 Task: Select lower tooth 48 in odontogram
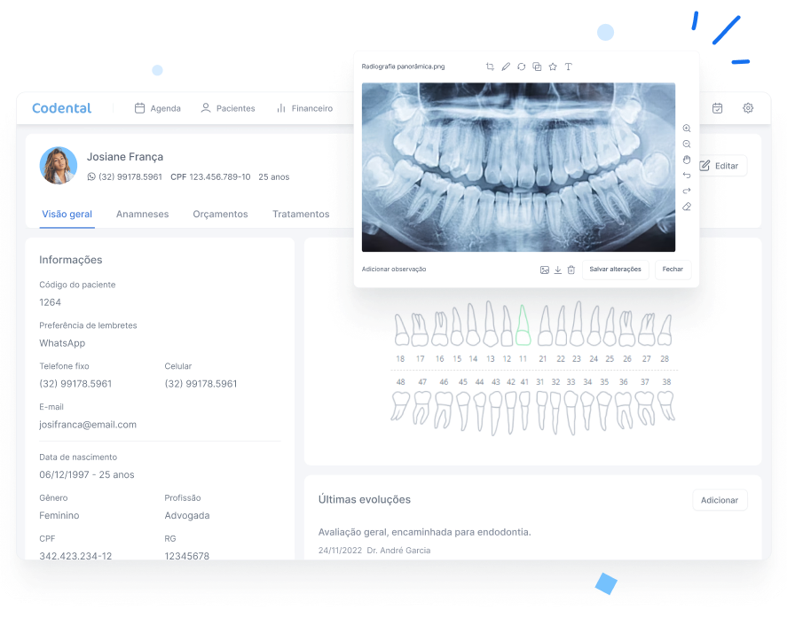[x=400, y=406]
